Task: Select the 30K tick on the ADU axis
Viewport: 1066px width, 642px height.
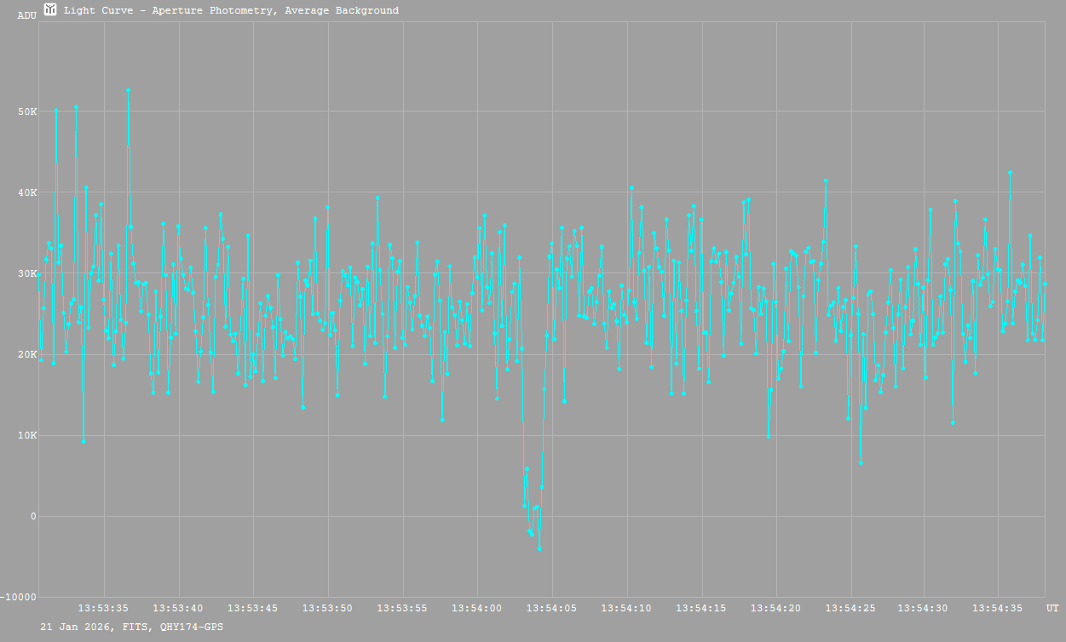Action: click(x=27, y=273)
